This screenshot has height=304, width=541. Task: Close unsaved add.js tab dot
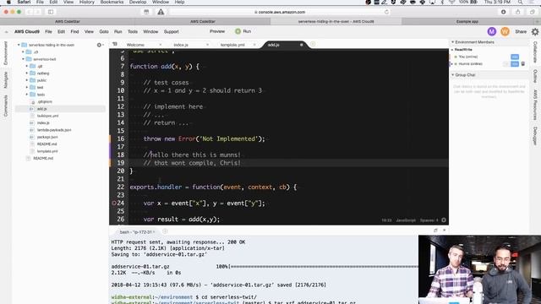tap(301, 45)
